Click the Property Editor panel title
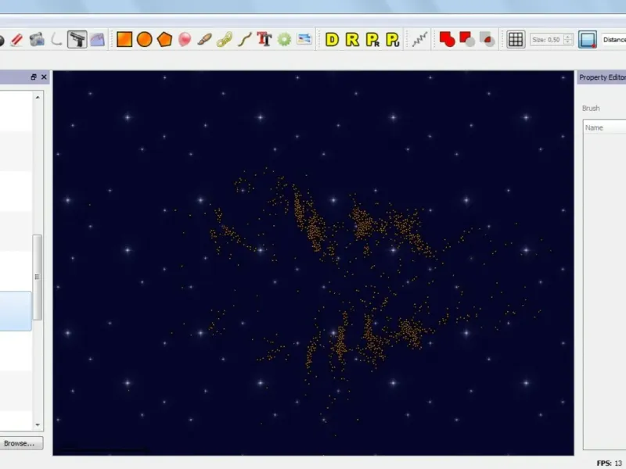The width and height of the screenshot is (626, 469). 602,77
